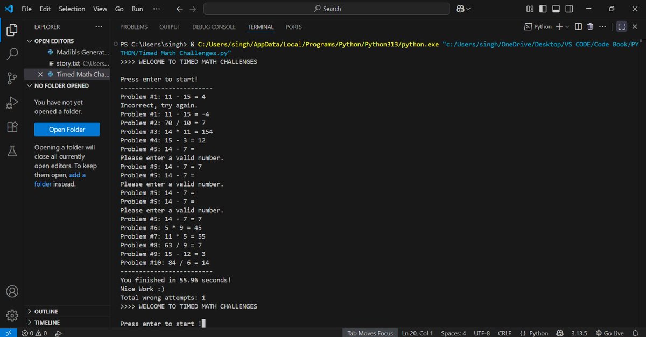Kill terminal with the trash icon

coord(590,27)
